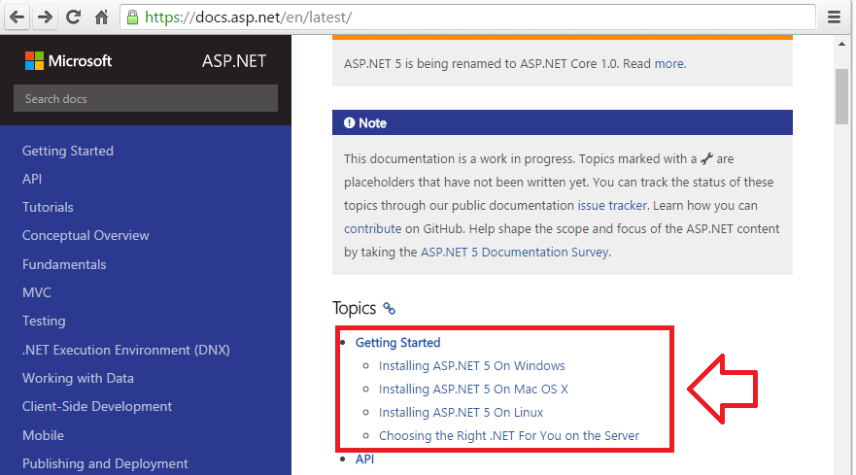Open Testing in the sidebar
Viewport: 856px width, 475px height.
tap(44, 321)
